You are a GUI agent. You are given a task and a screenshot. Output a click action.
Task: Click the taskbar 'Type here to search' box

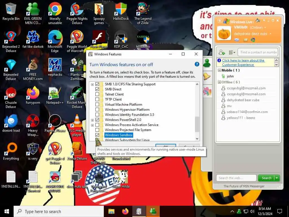pyautogui.click(x=59, y=211)
